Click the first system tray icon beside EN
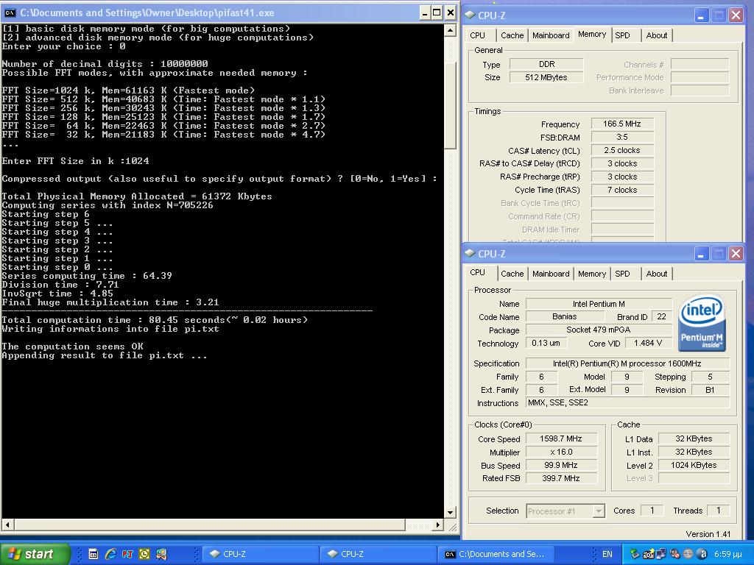The height and width of the screenshot is (565, 754). (x=635, y=554)
